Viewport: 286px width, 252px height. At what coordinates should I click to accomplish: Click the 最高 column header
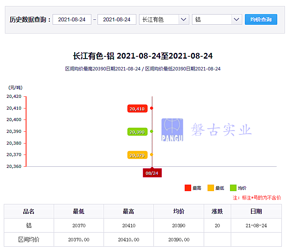point(129,211)
